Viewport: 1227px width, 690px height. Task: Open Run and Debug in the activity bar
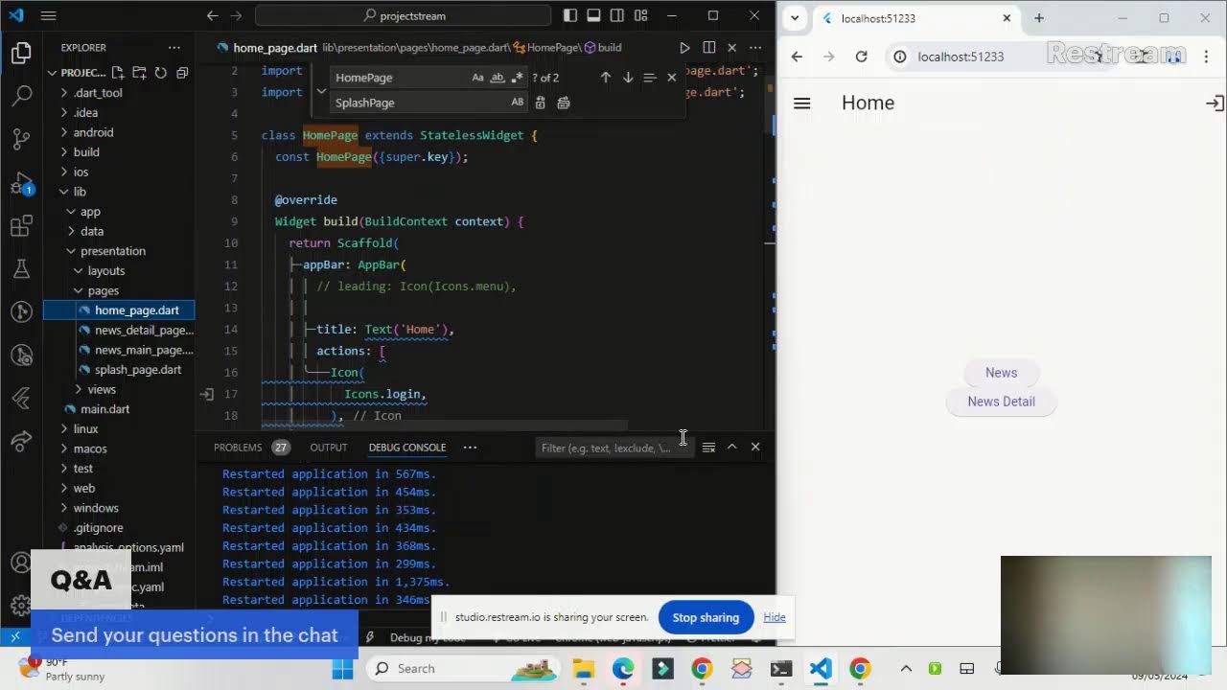21,183
